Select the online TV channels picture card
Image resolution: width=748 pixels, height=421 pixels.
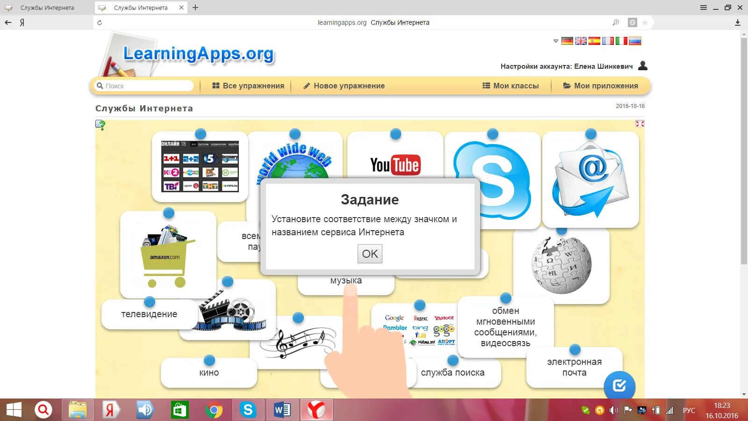200,167
